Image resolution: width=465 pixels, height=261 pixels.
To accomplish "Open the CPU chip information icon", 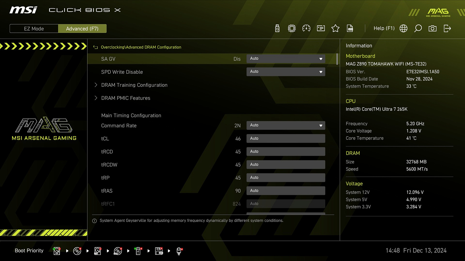I will 292,28.
